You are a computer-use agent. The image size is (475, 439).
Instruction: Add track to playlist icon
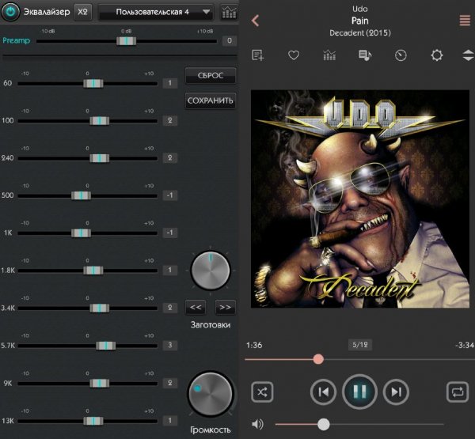[x=258, y=55]
